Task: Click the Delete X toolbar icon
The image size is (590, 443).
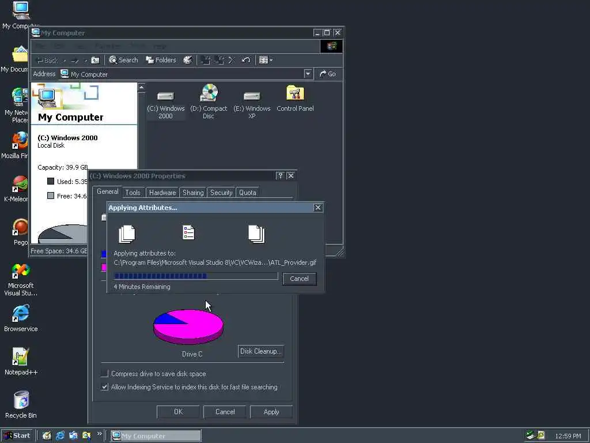Action: [232, 60]
